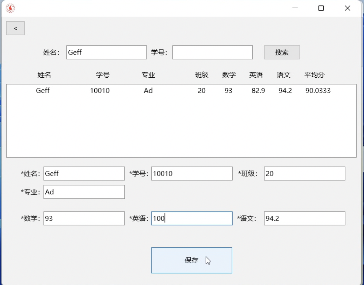Click the *数学 field showing 93
The image size is (364, 285).
[84, 218]
